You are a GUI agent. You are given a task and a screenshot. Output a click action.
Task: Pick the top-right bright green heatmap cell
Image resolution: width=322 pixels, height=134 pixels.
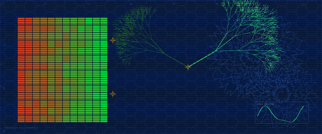104,19
